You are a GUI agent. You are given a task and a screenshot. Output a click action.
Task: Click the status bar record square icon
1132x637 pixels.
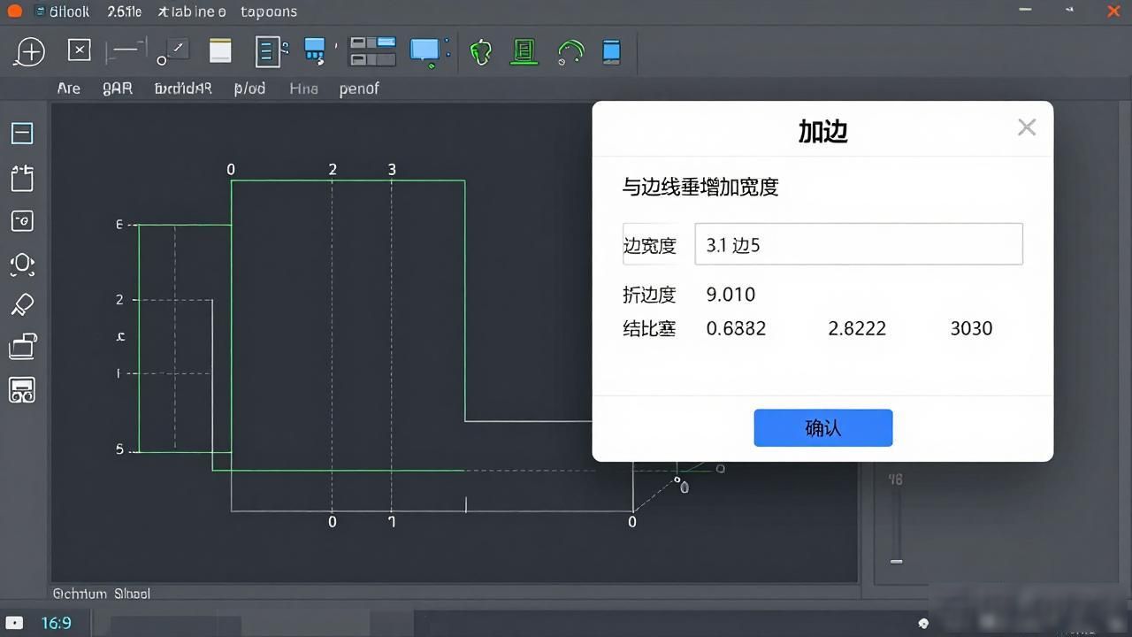pos(14,623)
